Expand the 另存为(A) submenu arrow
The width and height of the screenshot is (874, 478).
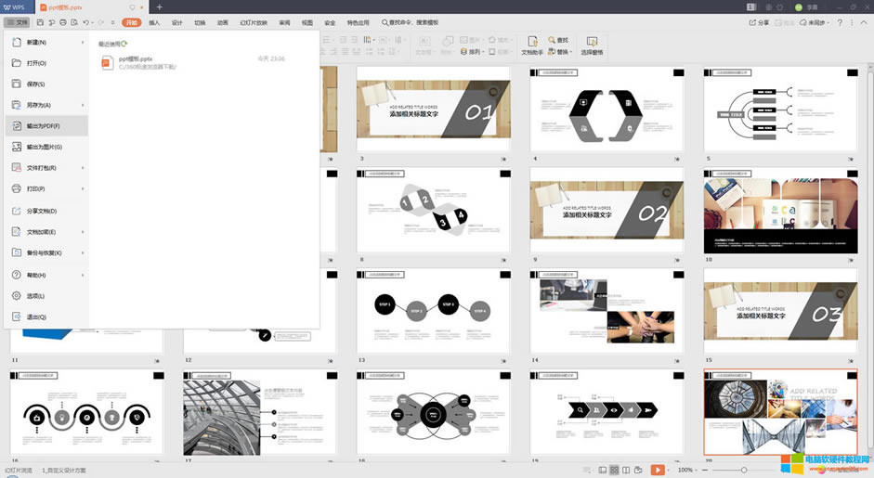(x=83, y=105)
